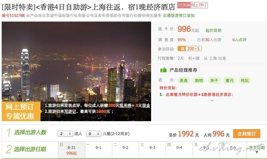Select the 蜜月 honeymoon tag

pos(229,80)
